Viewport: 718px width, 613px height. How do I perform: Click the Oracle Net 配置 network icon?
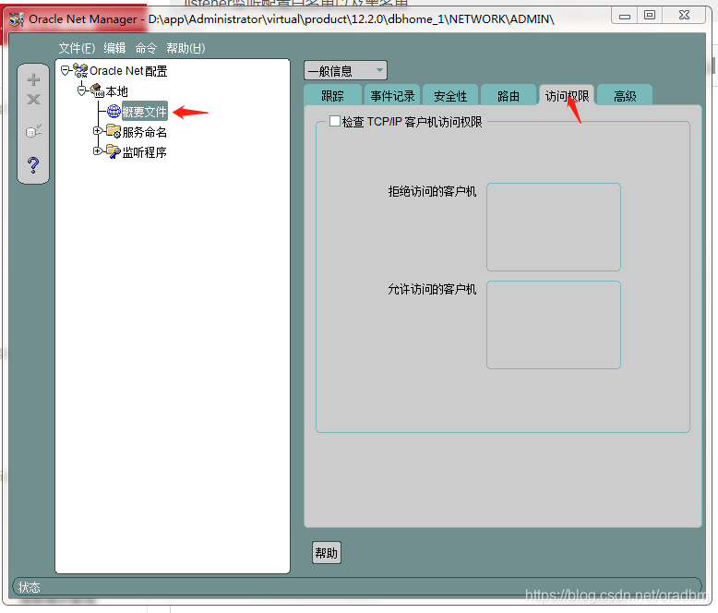point(80,70)
